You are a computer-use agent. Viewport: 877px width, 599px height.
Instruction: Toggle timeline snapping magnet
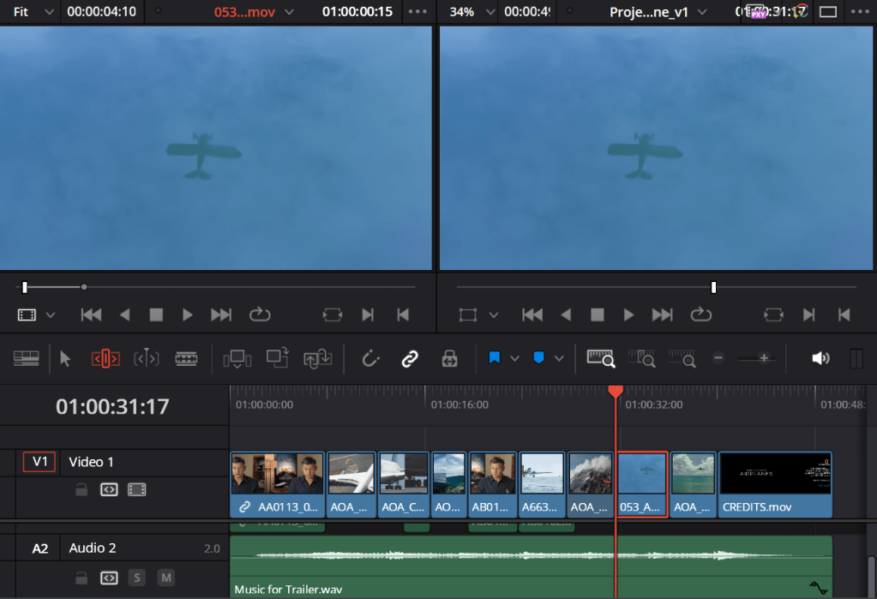370,359
